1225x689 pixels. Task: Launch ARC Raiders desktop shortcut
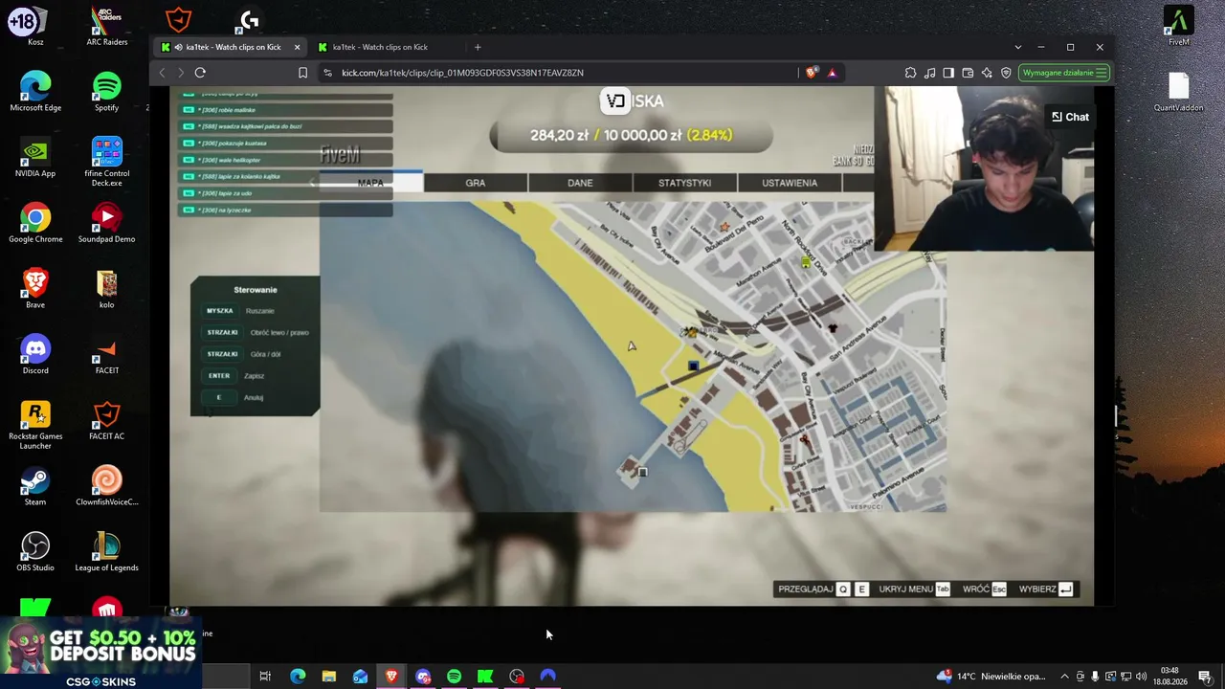(107, 26)
